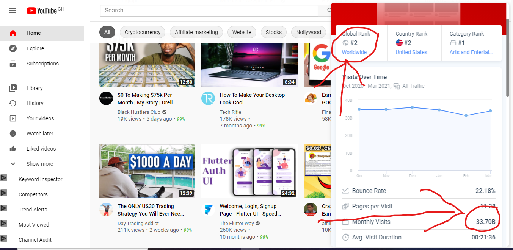Click the Tech Rifle channel avatar

[208, 98]
